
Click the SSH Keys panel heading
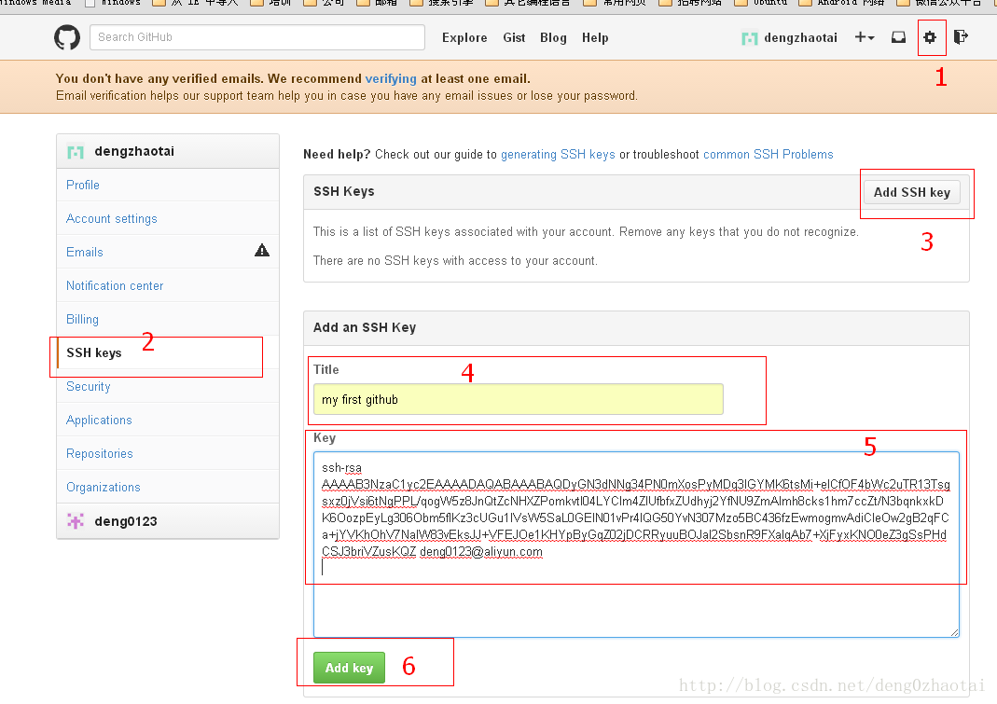click(344, 191)
